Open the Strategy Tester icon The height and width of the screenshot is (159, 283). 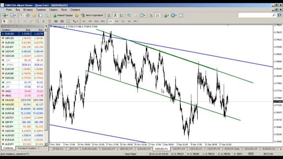pos(46,15)
